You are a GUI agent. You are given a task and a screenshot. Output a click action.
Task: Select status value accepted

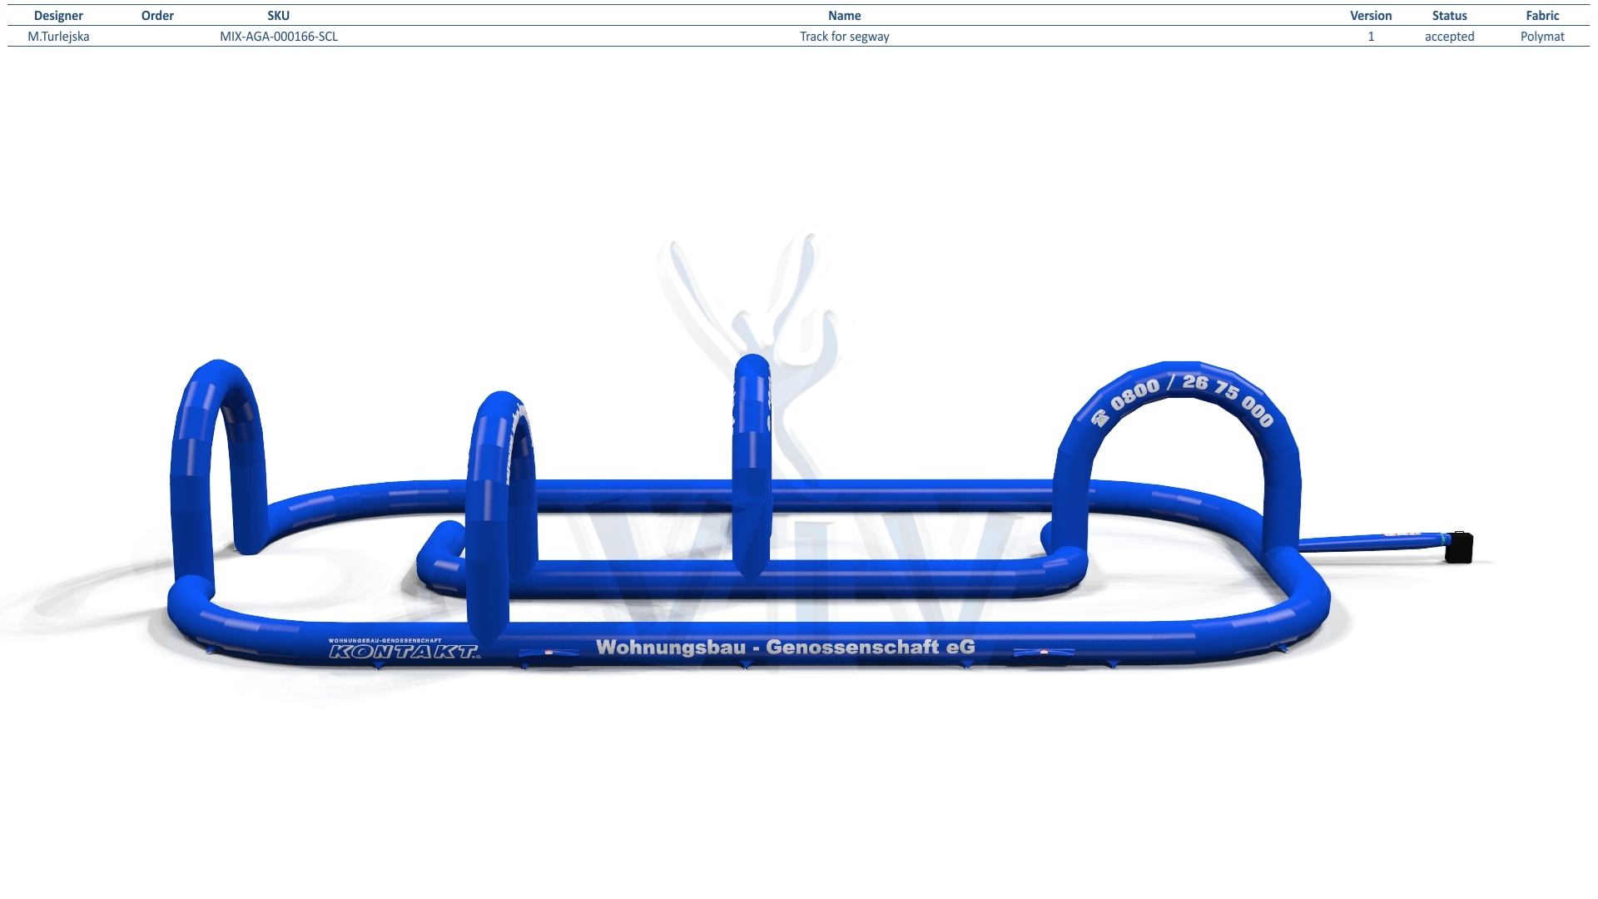(1449, 37)
